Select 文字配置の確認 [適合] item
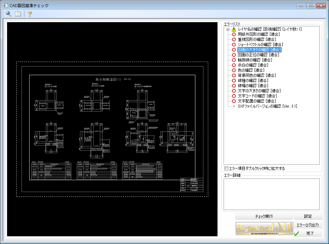Screen dimensions: 329x244 [x=257, y=101]
